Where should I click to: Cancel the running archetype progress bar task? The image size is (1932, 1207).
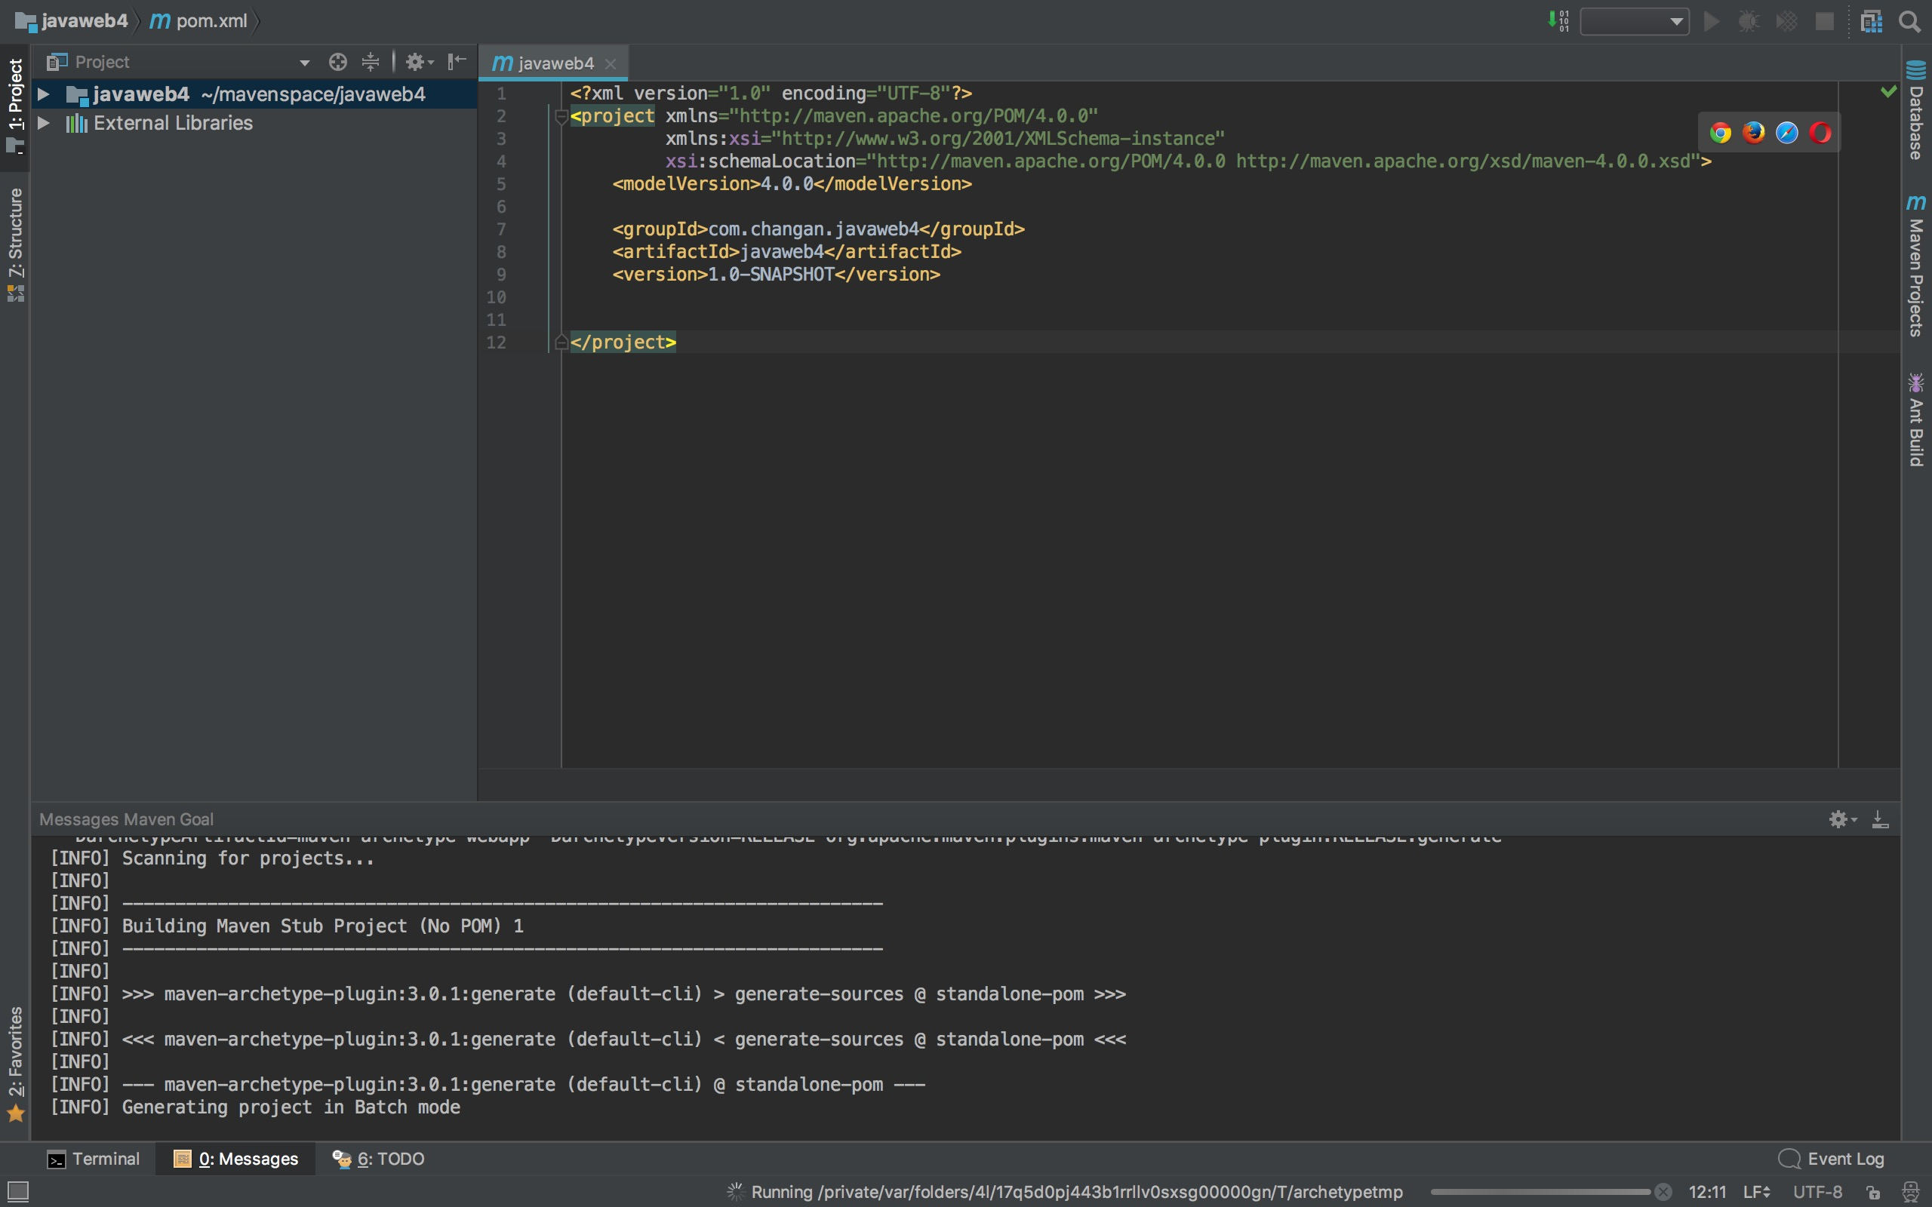(x=1663, y=1192)
